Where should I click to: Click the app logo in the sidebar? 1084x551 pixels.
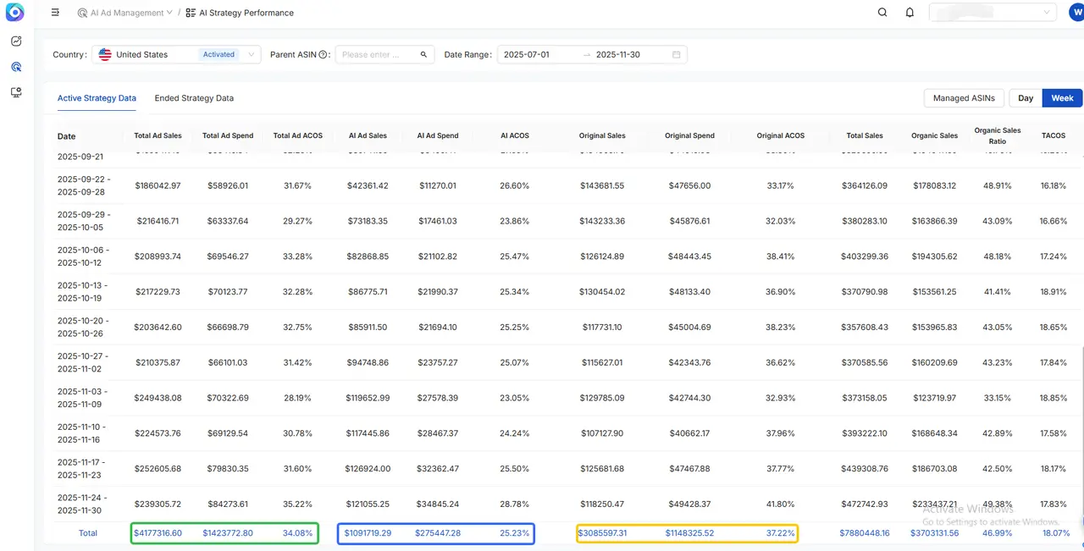(x=15, y=13)
